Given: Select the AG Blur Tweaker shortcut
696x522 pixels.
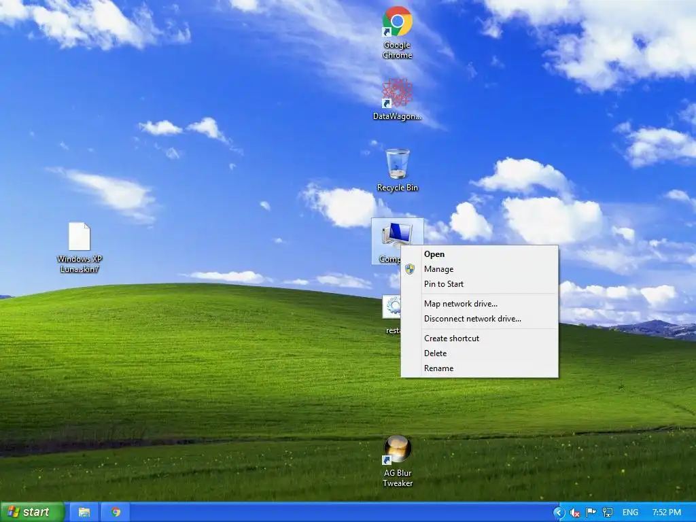Looking at the screenshot, I should pos(397,462).
